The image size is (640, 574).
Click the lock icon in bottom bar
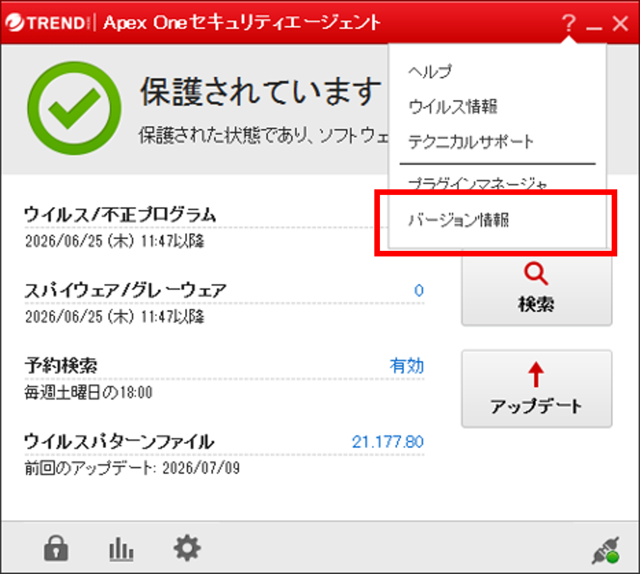pos(56,548)
